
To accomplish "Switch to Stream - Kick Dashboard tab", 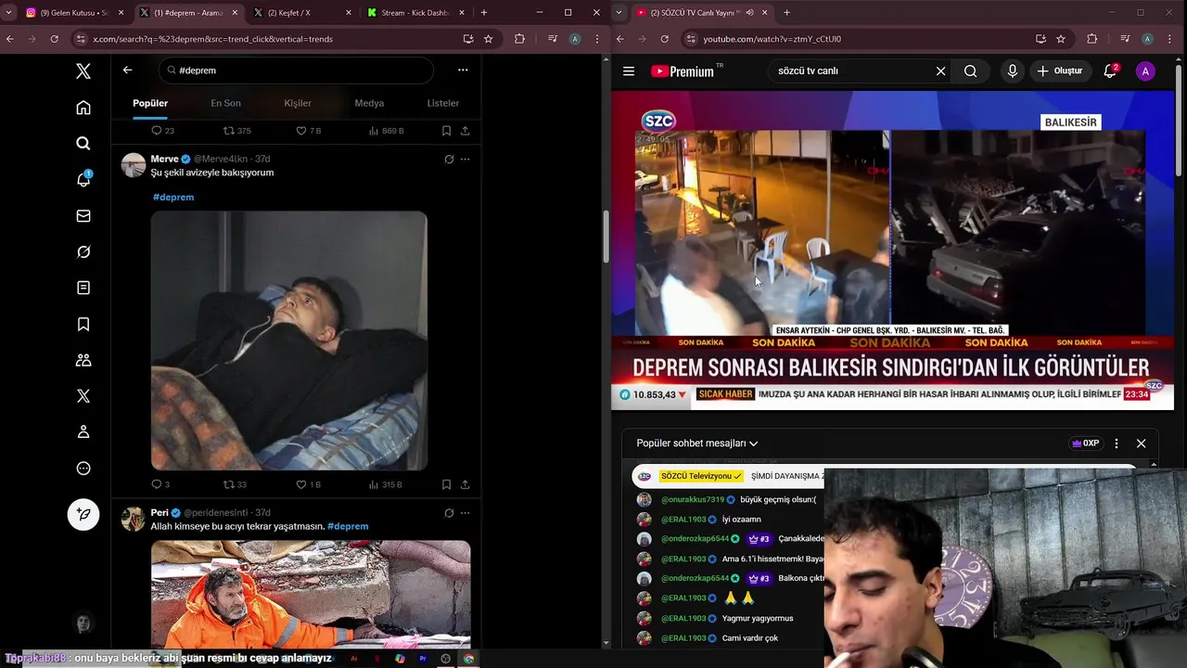I will tap(414, 13).
